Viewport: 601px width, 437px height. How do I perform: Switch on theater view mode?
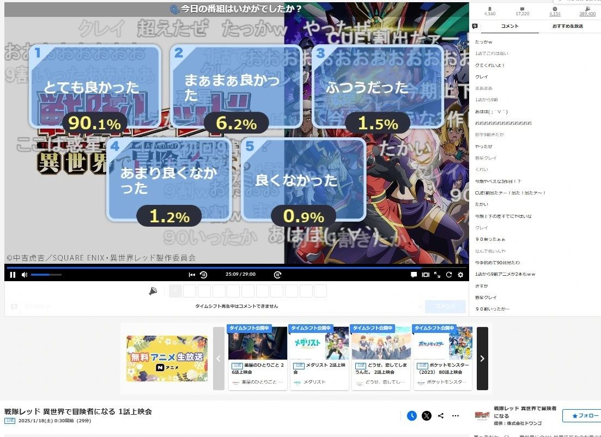click(426, 275)
